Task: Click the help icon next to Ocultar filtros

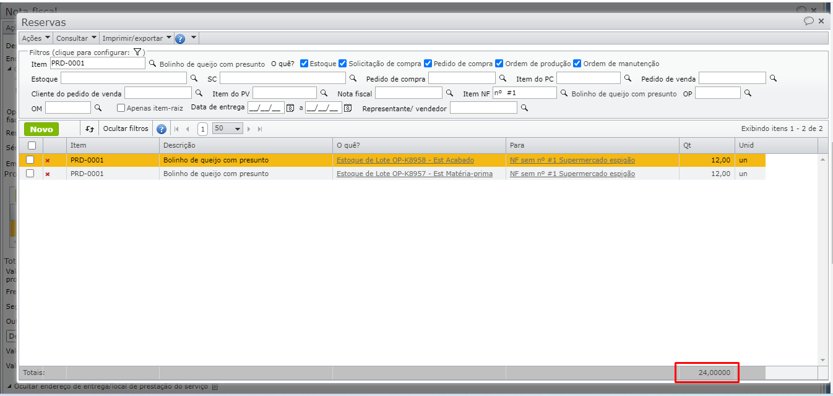Action: [162, 129]
